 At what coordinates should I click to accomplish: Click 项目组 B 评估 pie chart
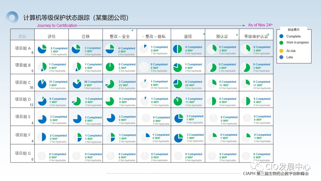click(x=42, y=67)
